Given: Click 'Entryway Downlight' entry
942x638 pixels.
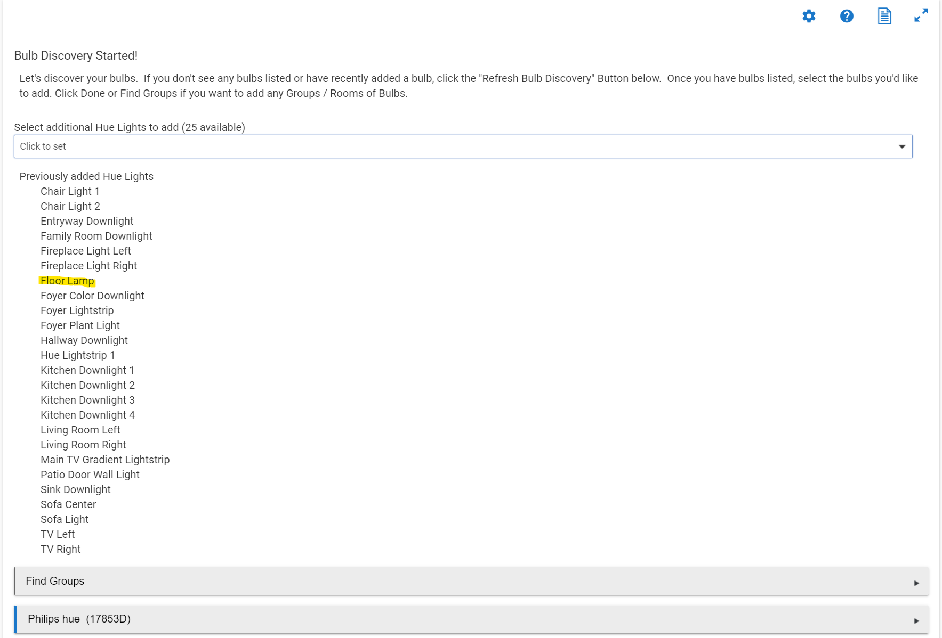Looking at the screenshot, I should coord(87,221).
